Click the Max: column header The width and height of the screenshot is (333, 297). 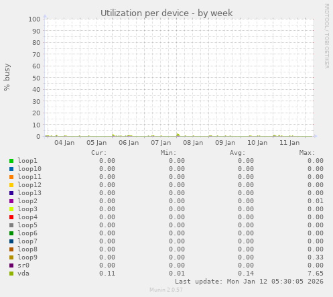307,153
